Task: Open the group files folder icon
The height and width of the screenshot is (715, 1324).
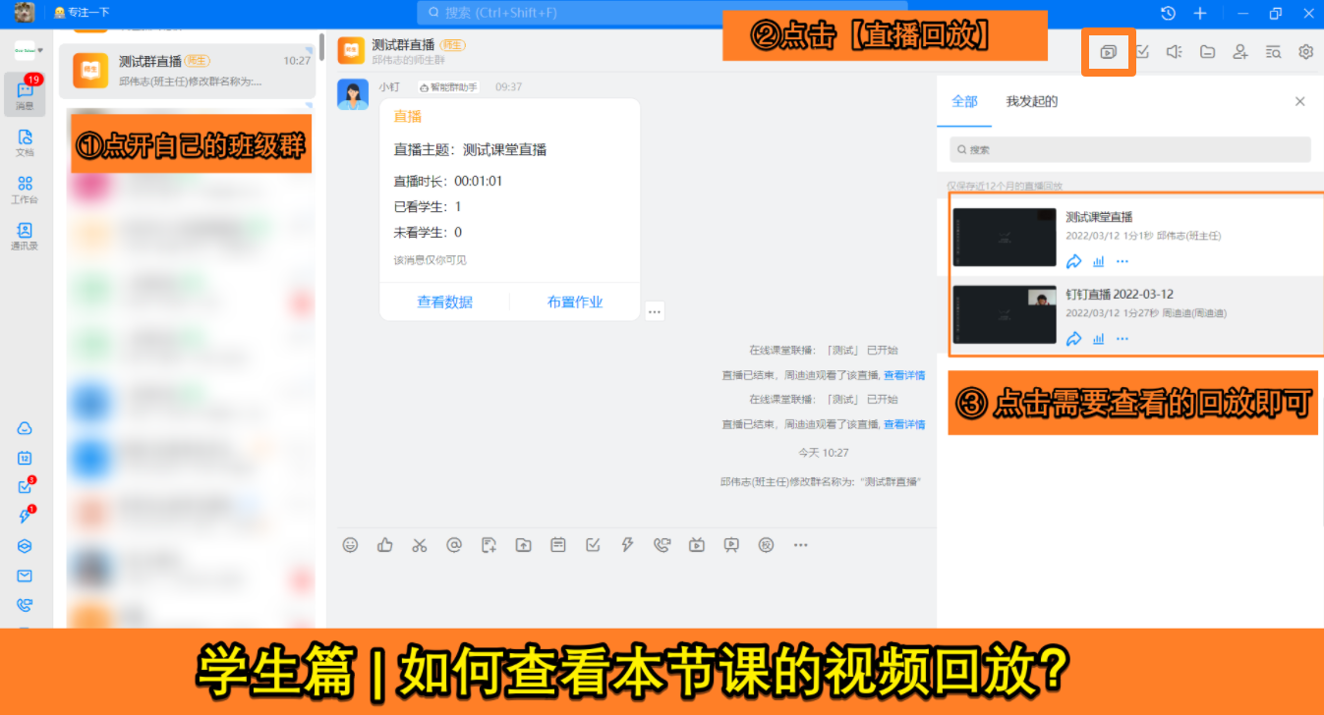Action: tap(1207, 52)
